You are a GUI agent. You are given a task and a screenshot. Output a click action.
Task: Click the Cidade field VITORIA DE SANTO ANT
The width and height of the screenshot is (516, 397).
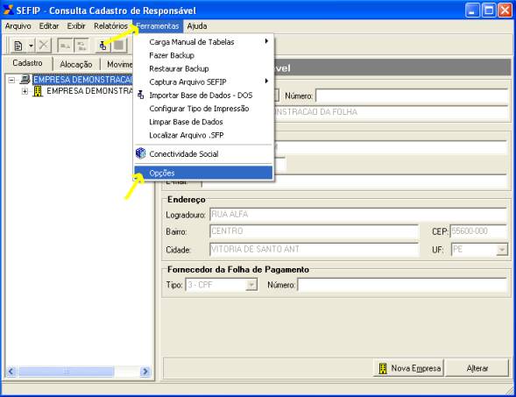(314, 250)
